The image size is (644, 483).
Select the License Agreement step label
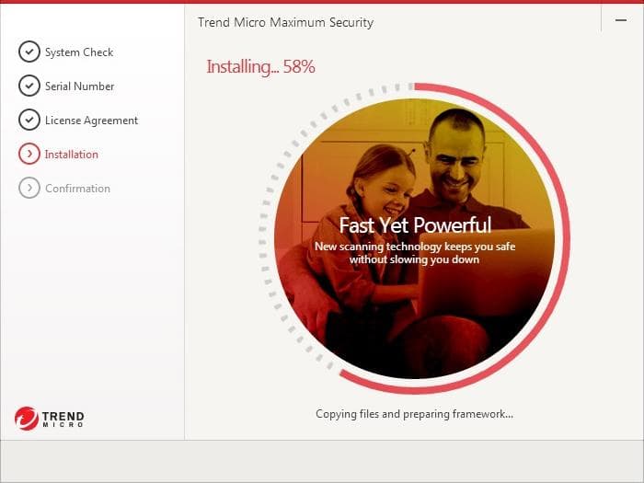click(92, 121)
